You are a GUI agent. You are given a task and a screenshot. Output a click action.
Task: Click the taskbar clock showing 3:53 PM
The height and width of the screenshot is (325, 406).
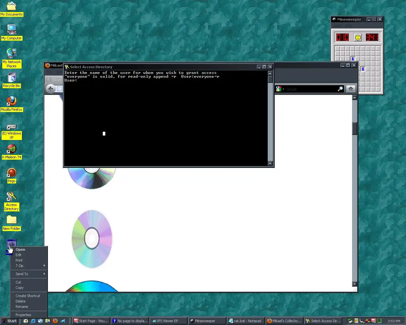click(394, 321)
